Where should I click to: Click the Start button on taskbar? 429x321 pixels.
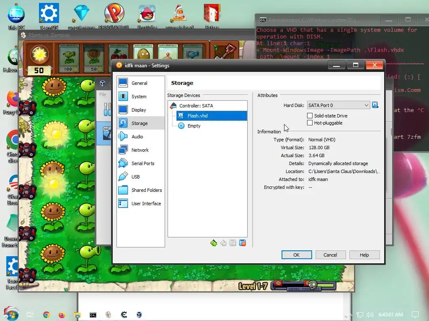click(10, 314)
